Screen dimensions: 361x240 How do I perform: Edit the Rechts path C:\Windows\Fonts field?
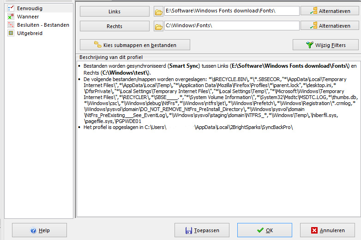pos(232,25)
